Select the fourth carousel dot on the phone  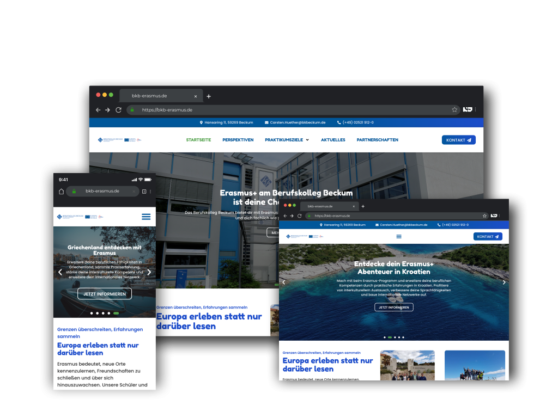click(x=109, y=313)
